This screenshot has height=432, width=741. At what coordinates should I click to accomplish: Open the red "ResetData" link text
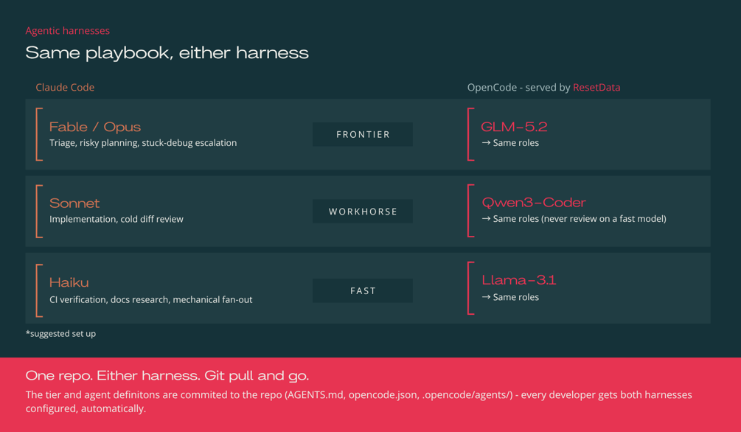coord(596,88)
